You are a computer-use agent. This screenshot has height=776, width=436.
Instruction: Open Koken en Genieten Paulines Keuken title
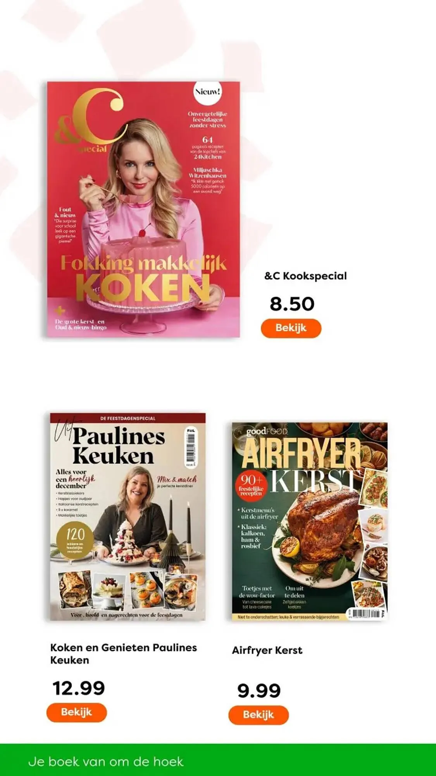click(124, 653)
